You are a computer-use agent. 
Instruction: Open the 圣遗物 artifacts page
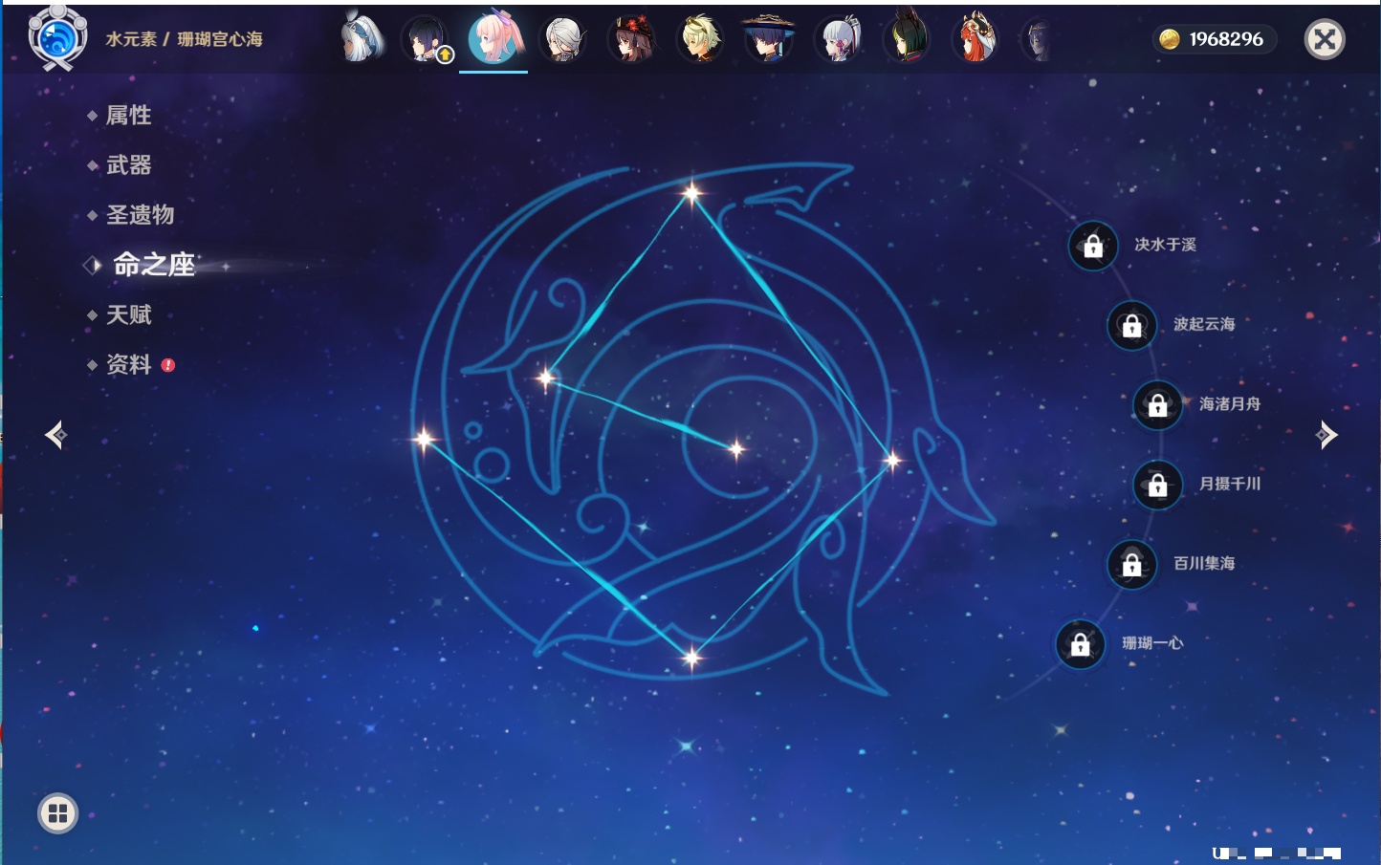[x=140, y=215]
